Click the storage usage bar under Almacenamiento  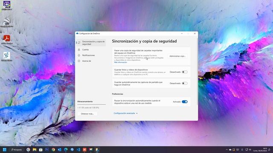(91, 105)
